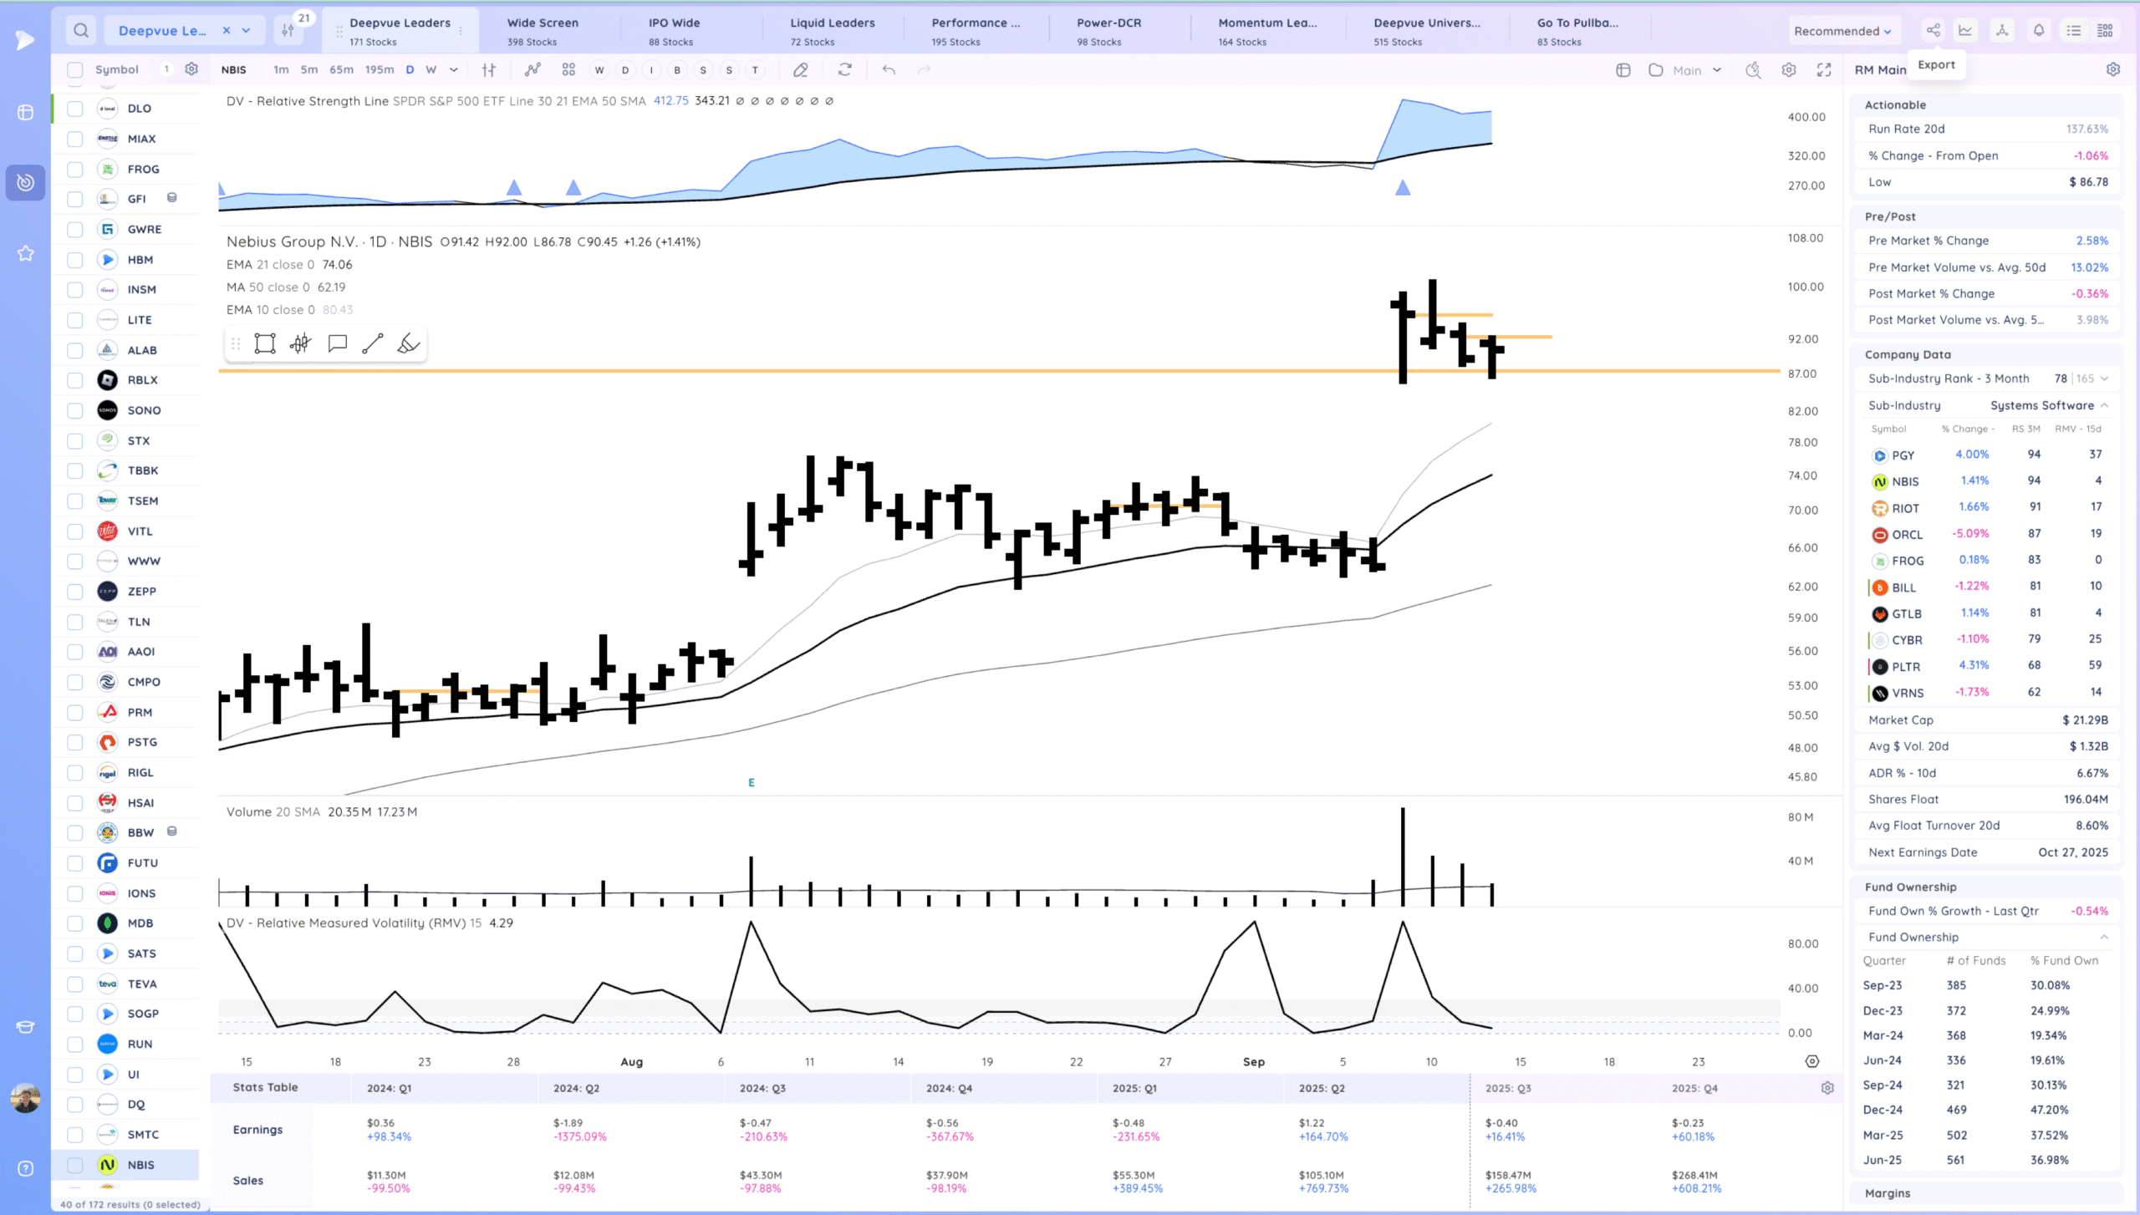Click the refresh chart icon
The width and height of the screenshot is (2140, 1215).
(x=845, y=70)
